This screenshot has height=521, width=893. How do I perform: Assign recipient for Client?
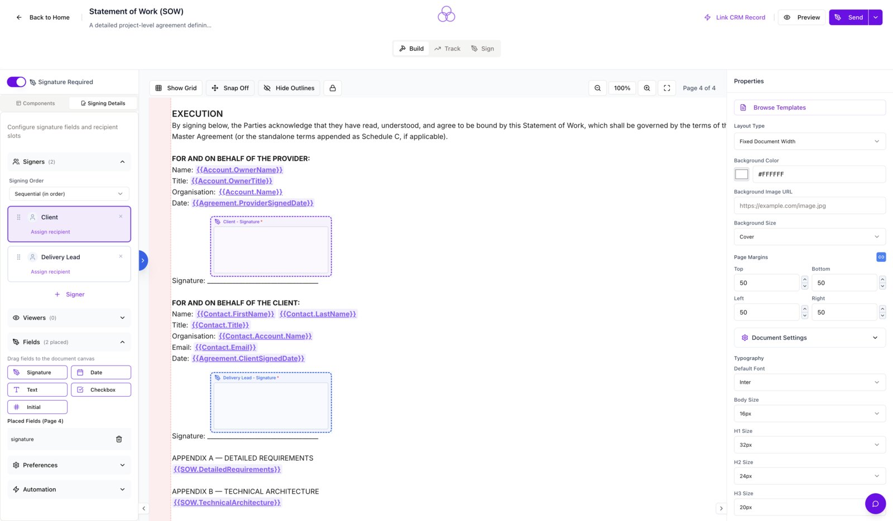(x=50, y=232)
